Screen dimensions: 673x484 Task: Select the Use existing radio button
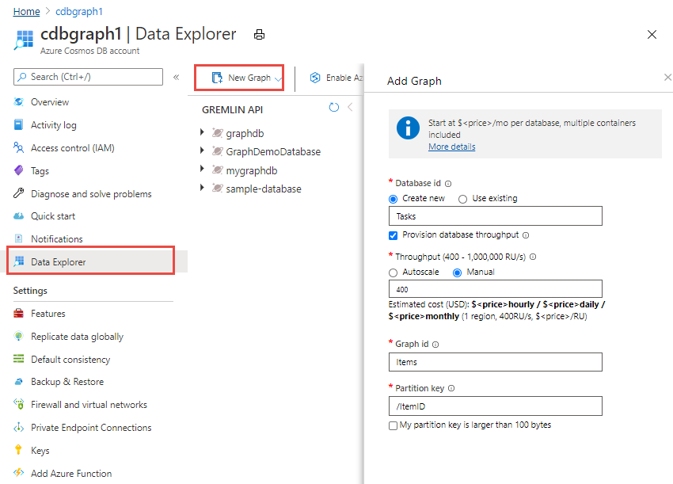coord(462,199)
